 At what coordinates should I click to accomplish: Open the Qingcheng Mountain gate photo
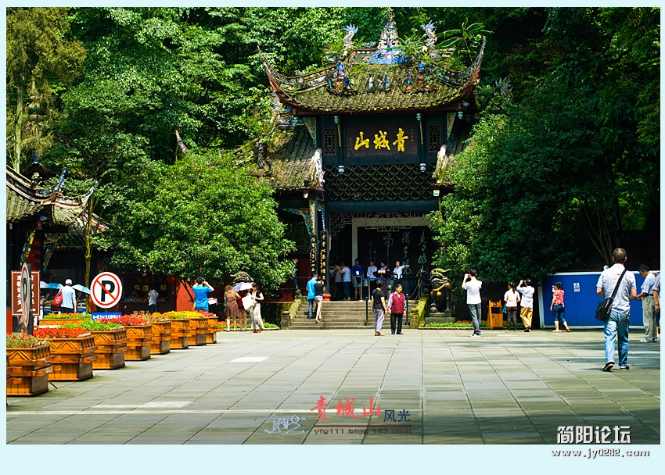pos(333,226)
